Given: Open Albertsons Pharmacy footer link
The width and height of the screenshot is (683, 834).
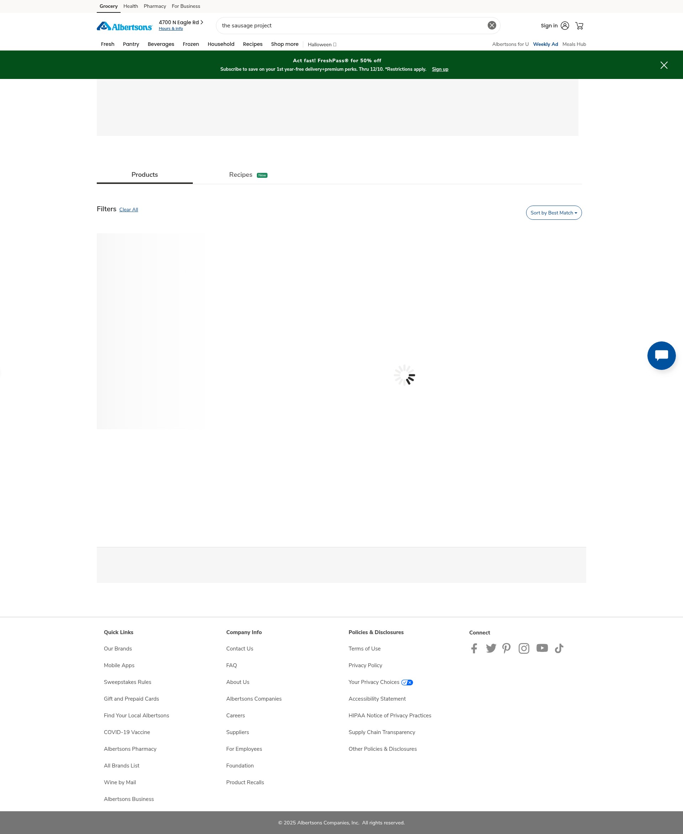Looking at the screenshot, I should pyautogui.click(x=130, y=749).
